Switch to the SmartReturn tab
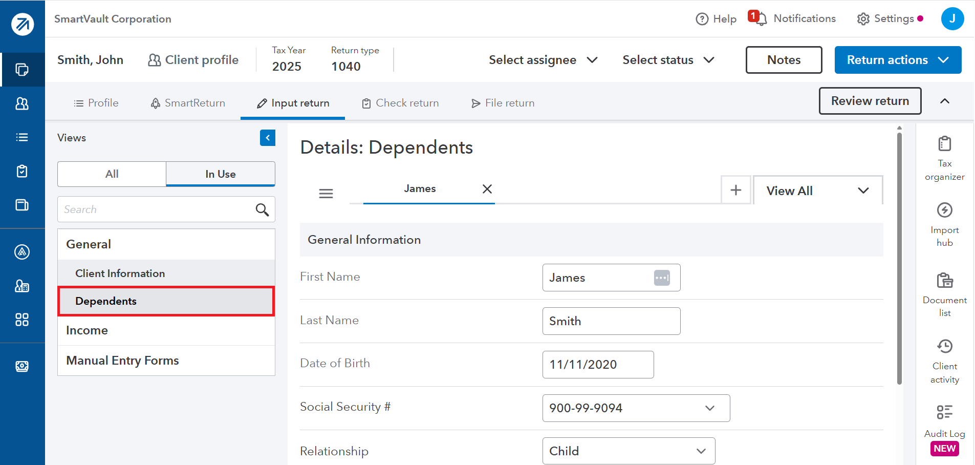The image size is (975, 465). [x=188, y=103]
